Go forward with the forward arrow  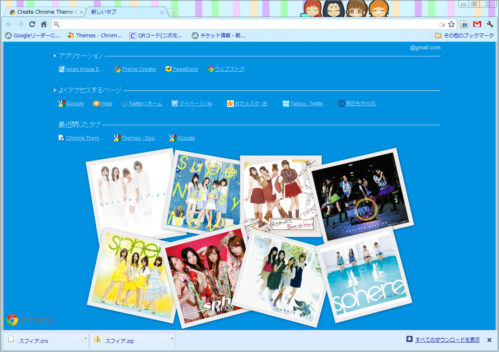pos(21,24)
